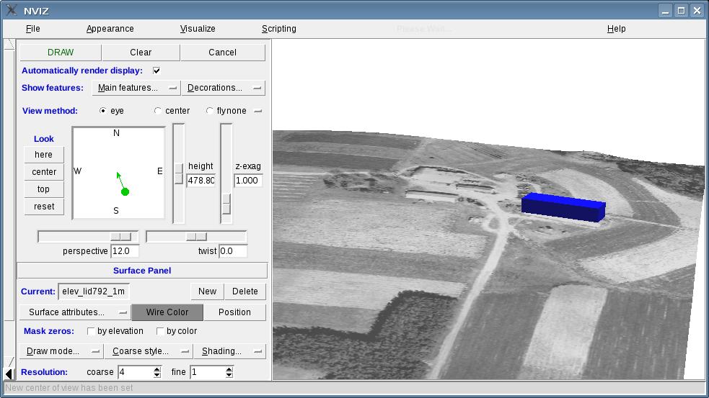
Task: Click the green viewpoint marker in compass
Action: point(125,191)
